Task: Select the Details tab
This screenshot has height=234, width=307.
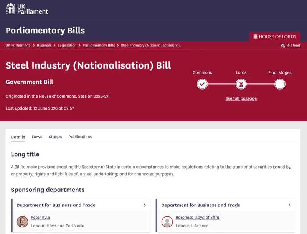Action: tap(18, 137)
